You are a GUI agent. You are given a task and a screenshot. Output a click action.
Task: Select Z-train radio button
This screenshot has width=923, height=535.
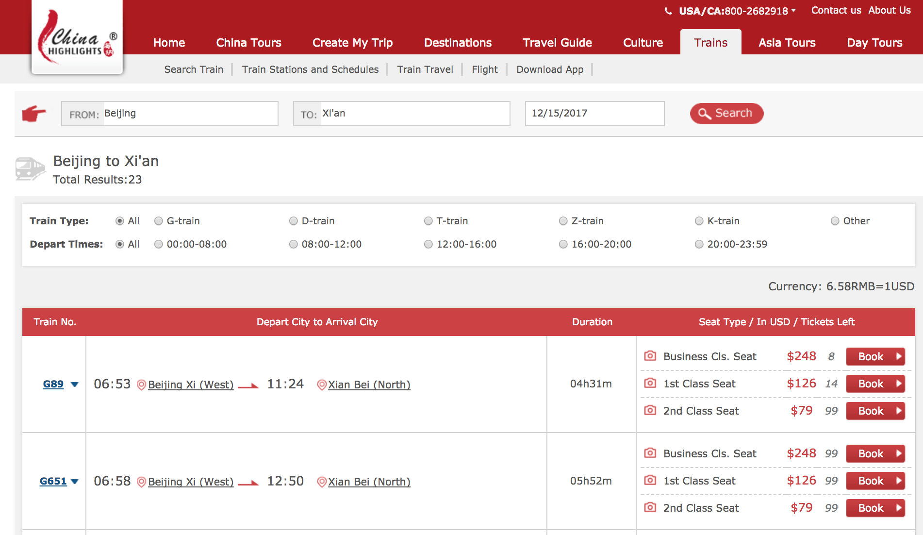tap(563, 221)
